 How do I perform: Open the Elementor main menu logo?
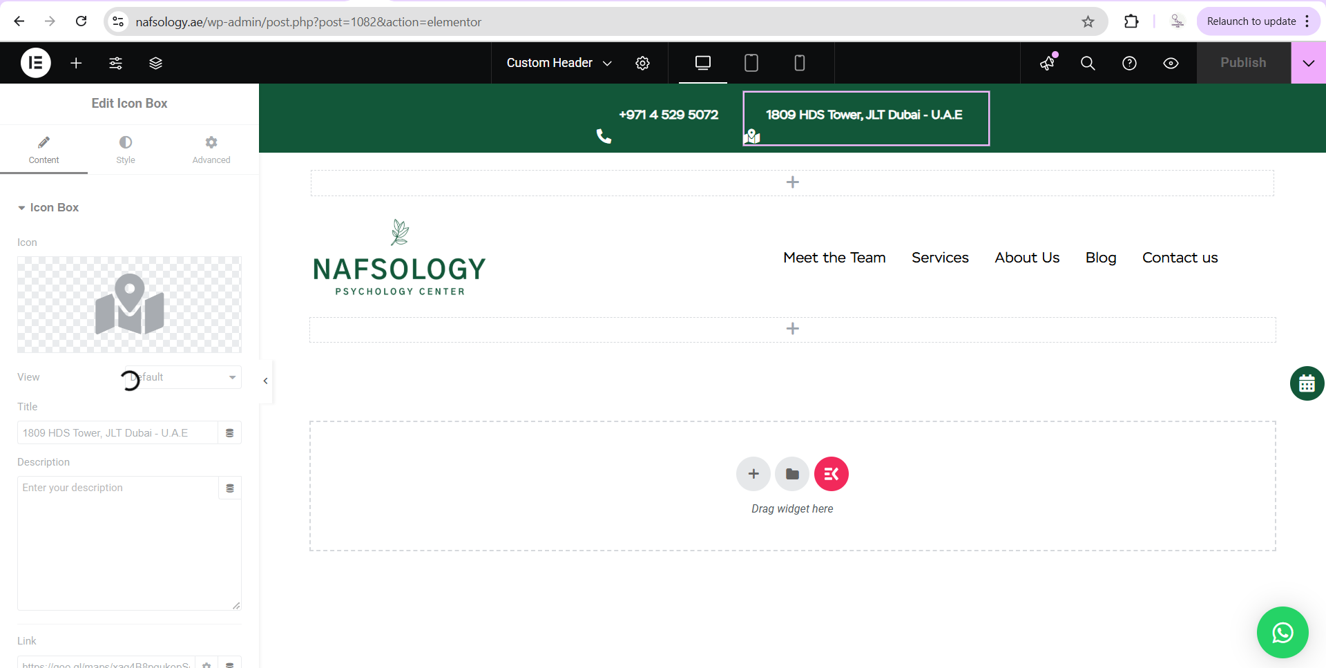(x=36, y=63)
